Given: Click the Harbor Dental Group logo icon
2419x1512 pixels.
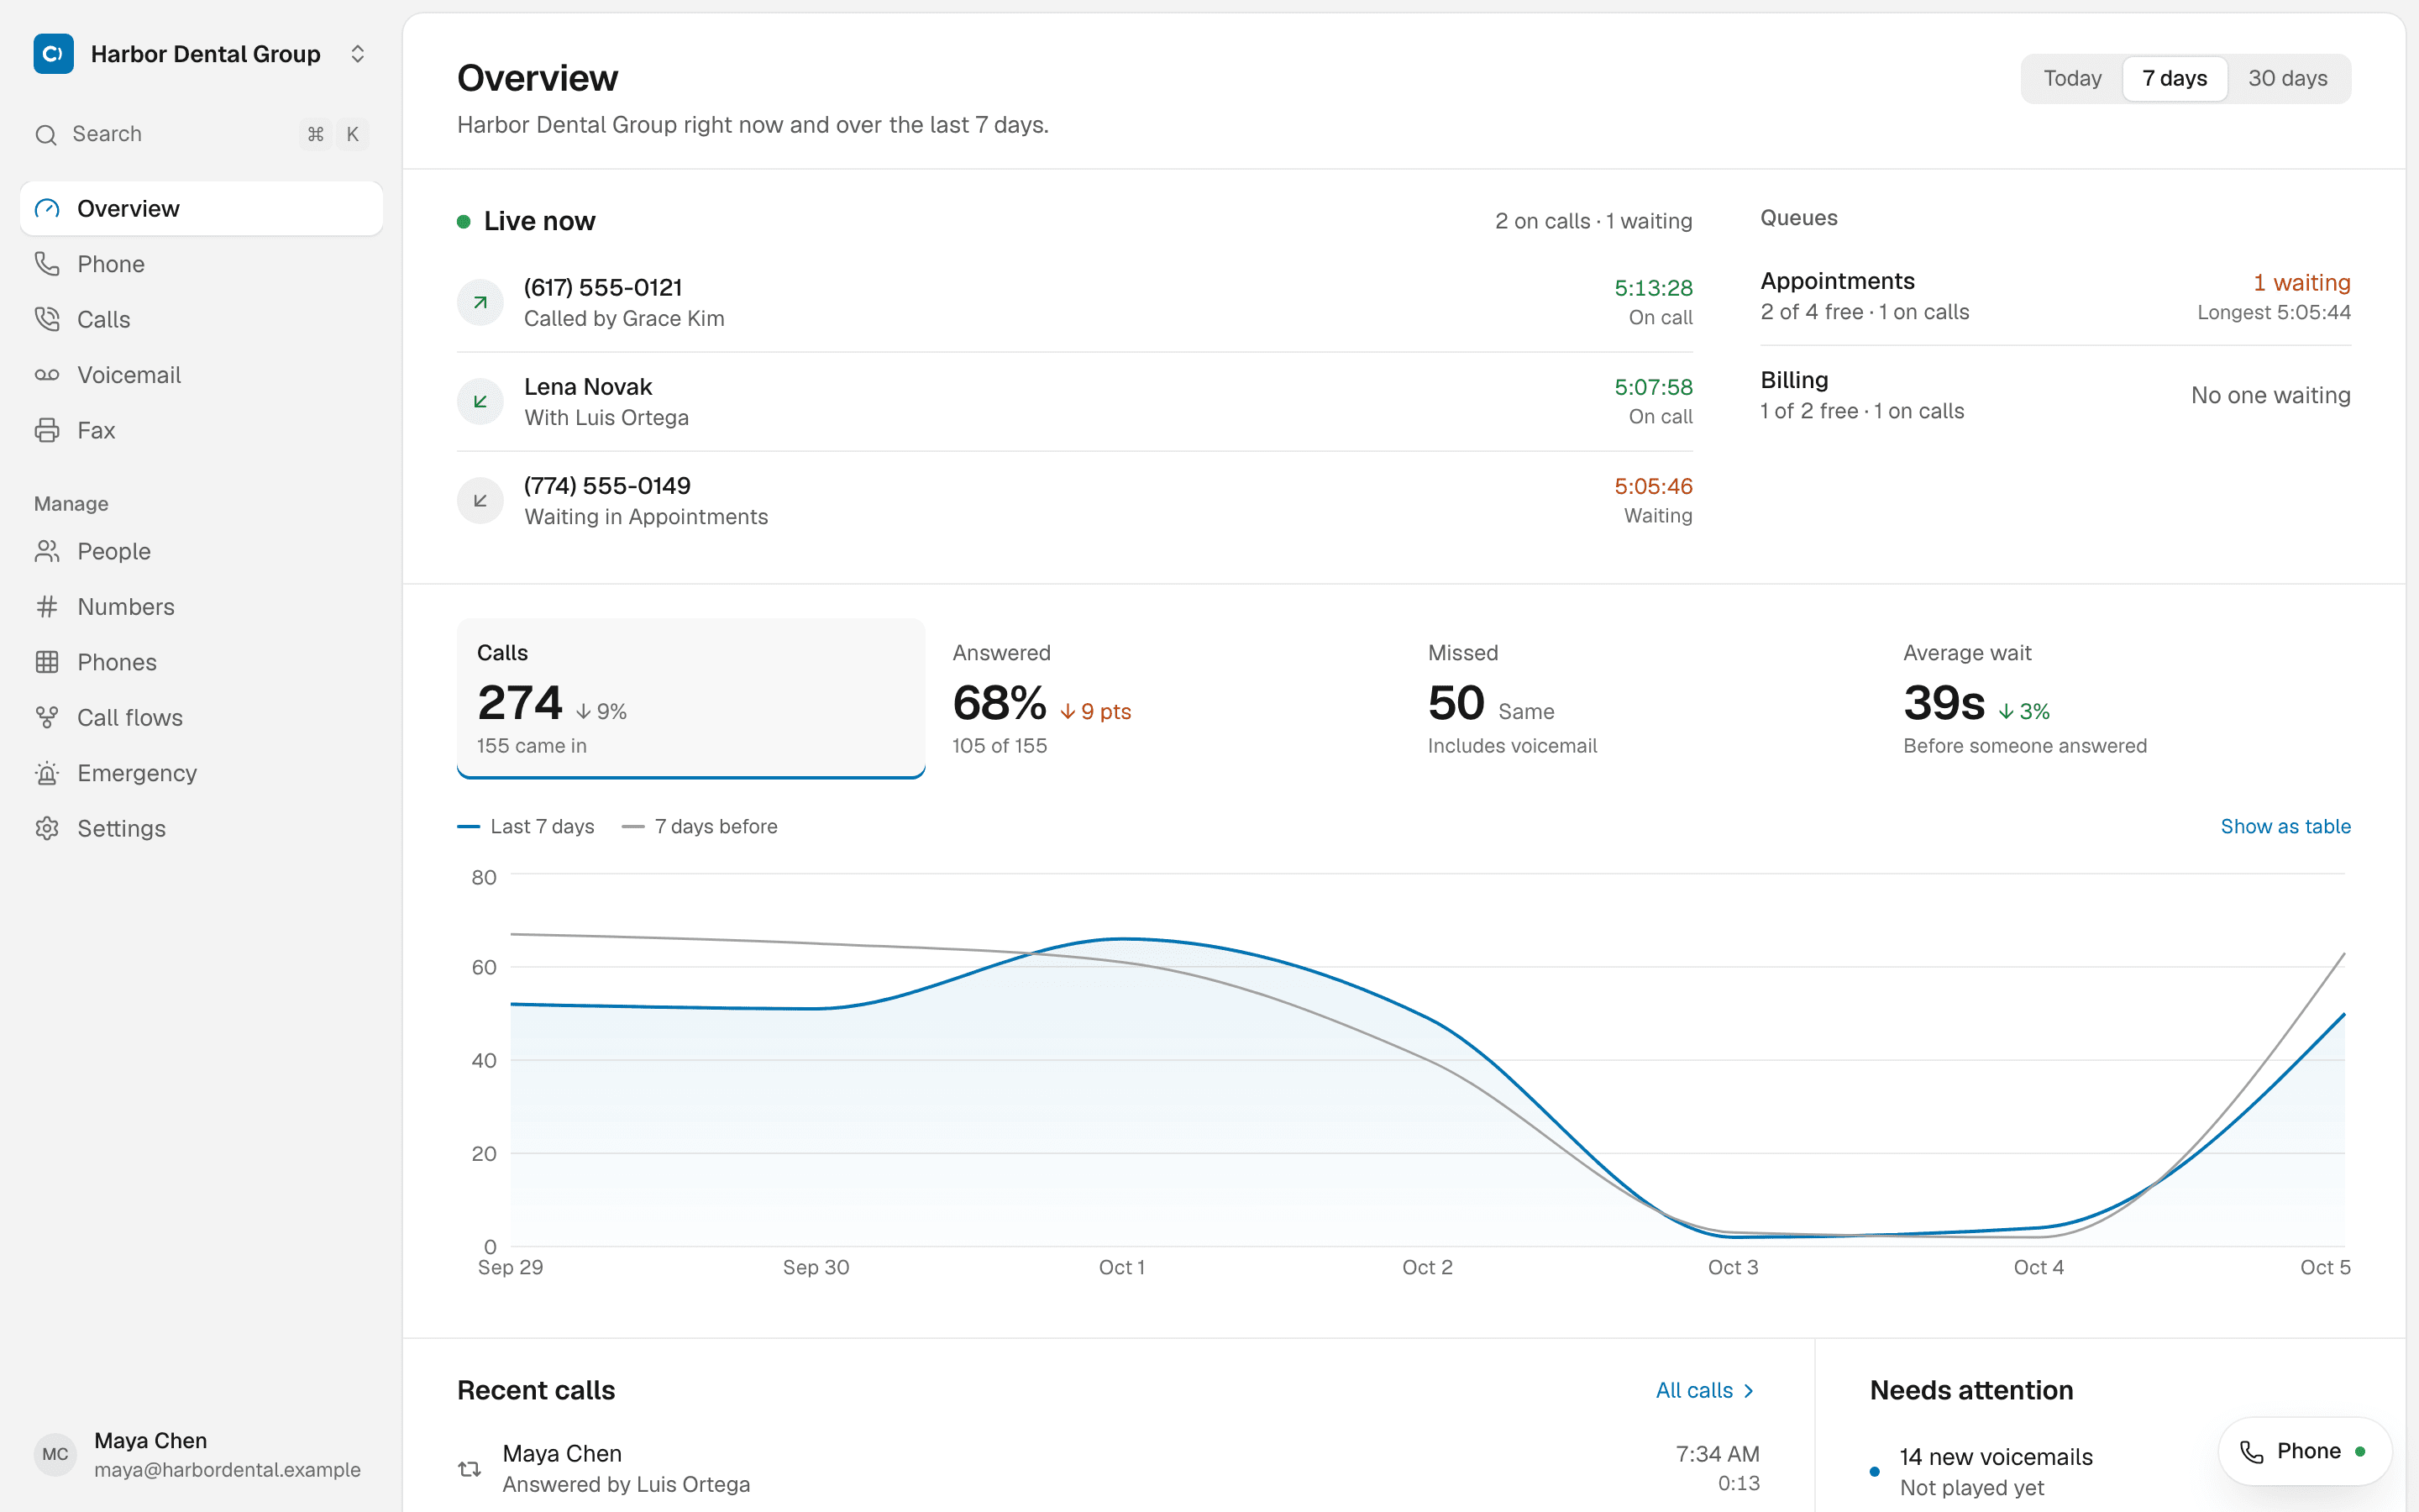Looking at the screenshot, I should coord(53,54).
